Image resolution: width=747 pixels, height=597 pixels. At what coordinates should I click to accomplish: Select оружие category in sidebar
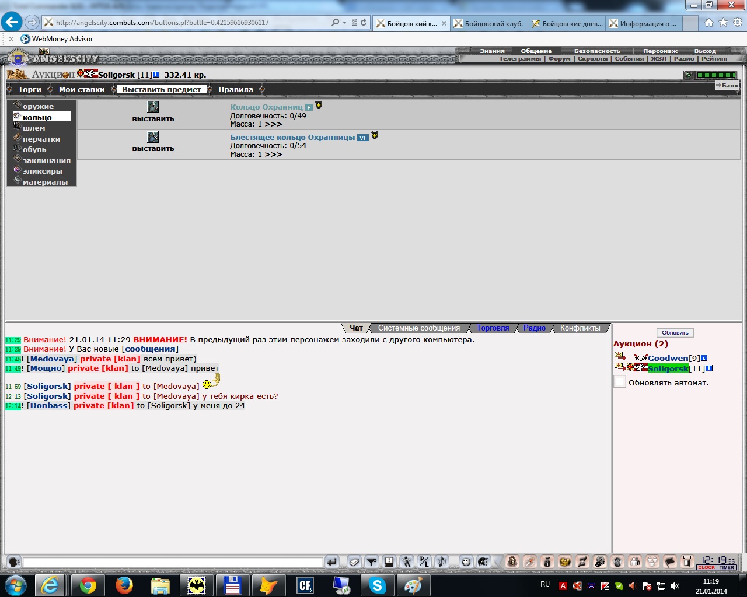[x=38, y=106]
